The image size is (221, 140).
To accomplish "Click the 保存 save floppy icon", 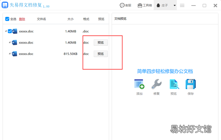I will pos(191,84).
